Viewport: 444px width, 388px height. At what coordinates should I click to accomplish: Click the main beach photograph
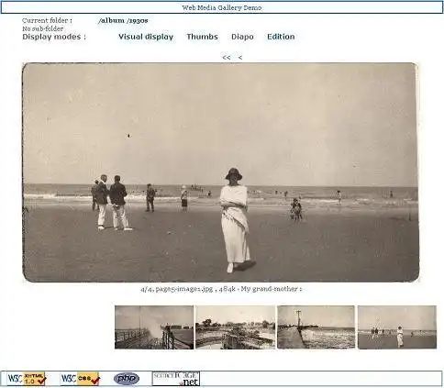coord(221,172)
